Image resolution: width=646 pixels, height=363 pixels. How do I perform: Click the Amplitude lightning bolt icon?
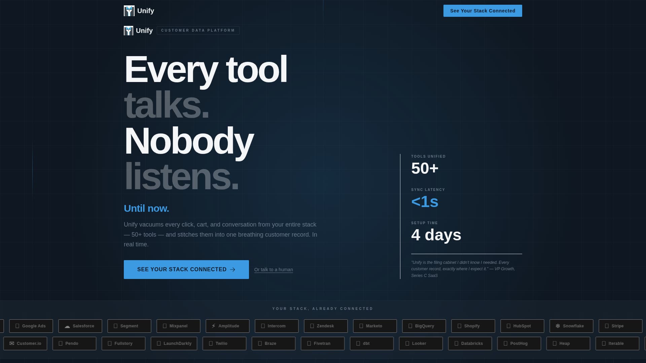213,326
